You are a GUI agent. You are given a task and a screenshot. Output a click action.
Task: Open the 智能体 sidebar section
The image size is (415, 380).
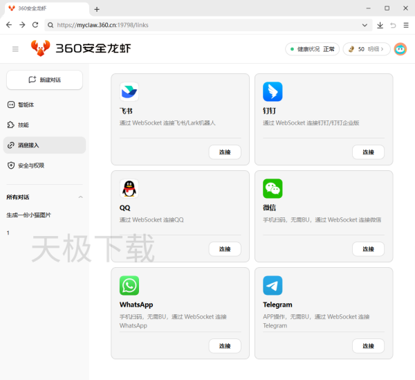[26, 105]
